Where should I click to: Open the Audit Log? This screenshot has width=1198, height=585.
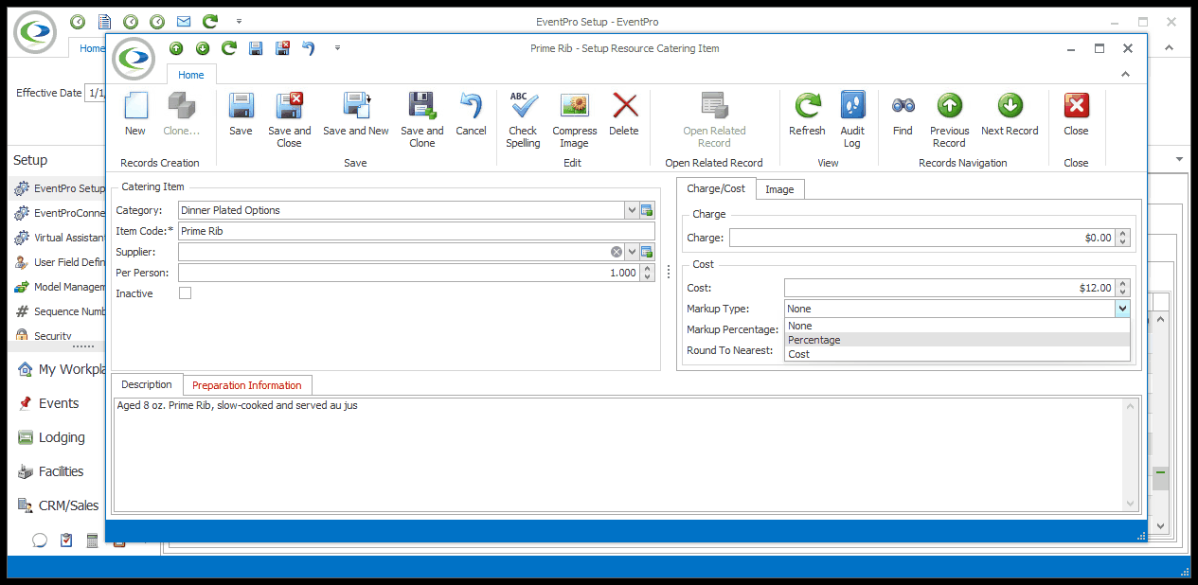(x=852, y=120)
